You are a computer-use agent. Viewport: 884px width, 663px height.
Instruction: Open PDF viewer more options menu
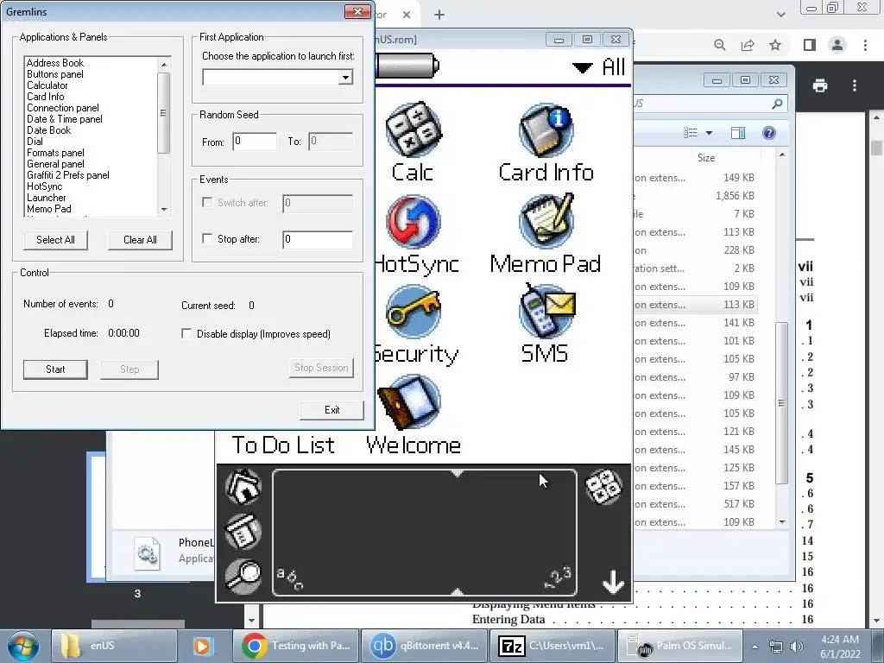tap(855, 85)
